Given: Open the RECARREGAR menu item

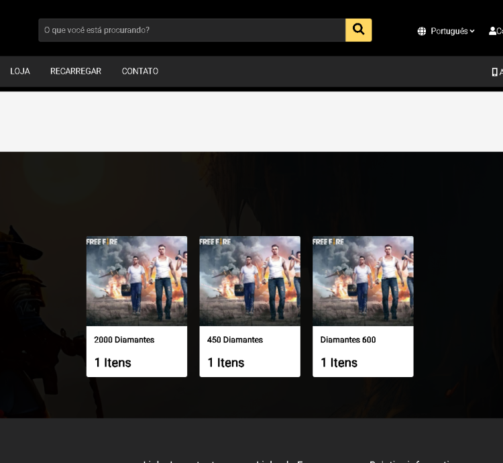Looking at the screenshot, I should click(x=76, y=71).
